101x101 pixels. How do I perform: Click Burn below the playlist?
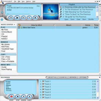coord(84,19)
